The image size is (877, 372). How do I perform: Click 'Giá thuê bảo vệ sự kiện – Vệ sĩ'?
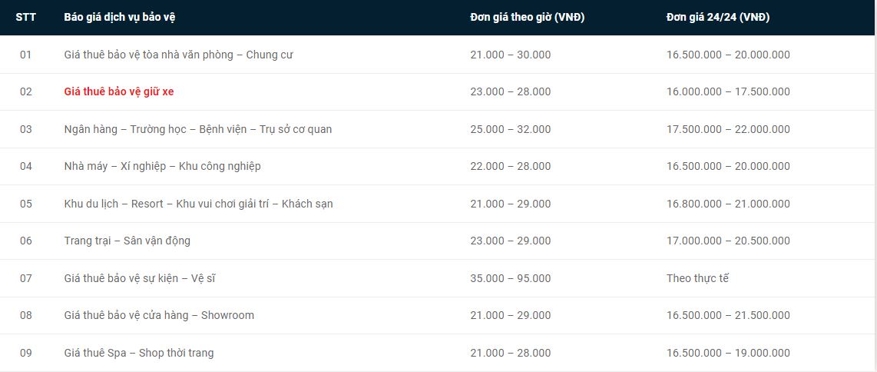click(x=139, y=278)
